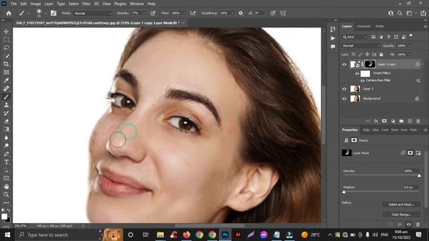This screenshot has height=241, width=429.
Task: Select Layer 1 copy mask thumbnail
Action: point(370,64)
